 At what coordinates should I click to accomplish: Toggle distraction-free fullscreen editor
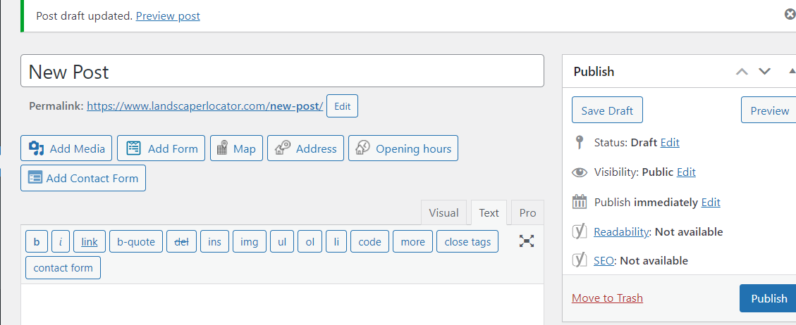tap(526, 241)
